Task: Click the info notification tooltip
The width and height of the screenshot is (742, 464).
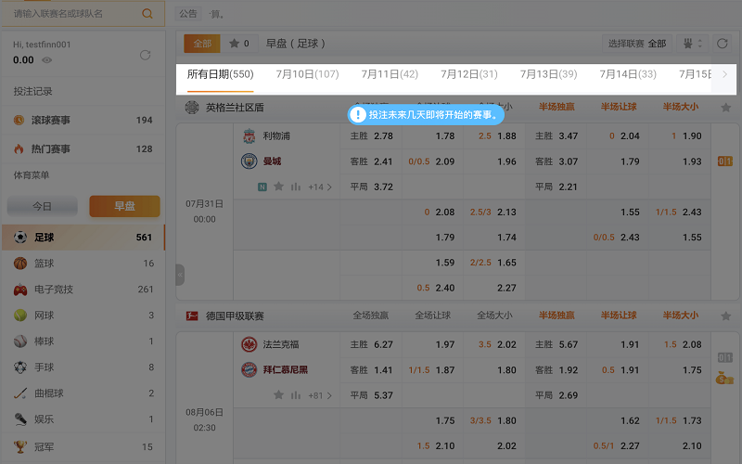Action: 426,114
